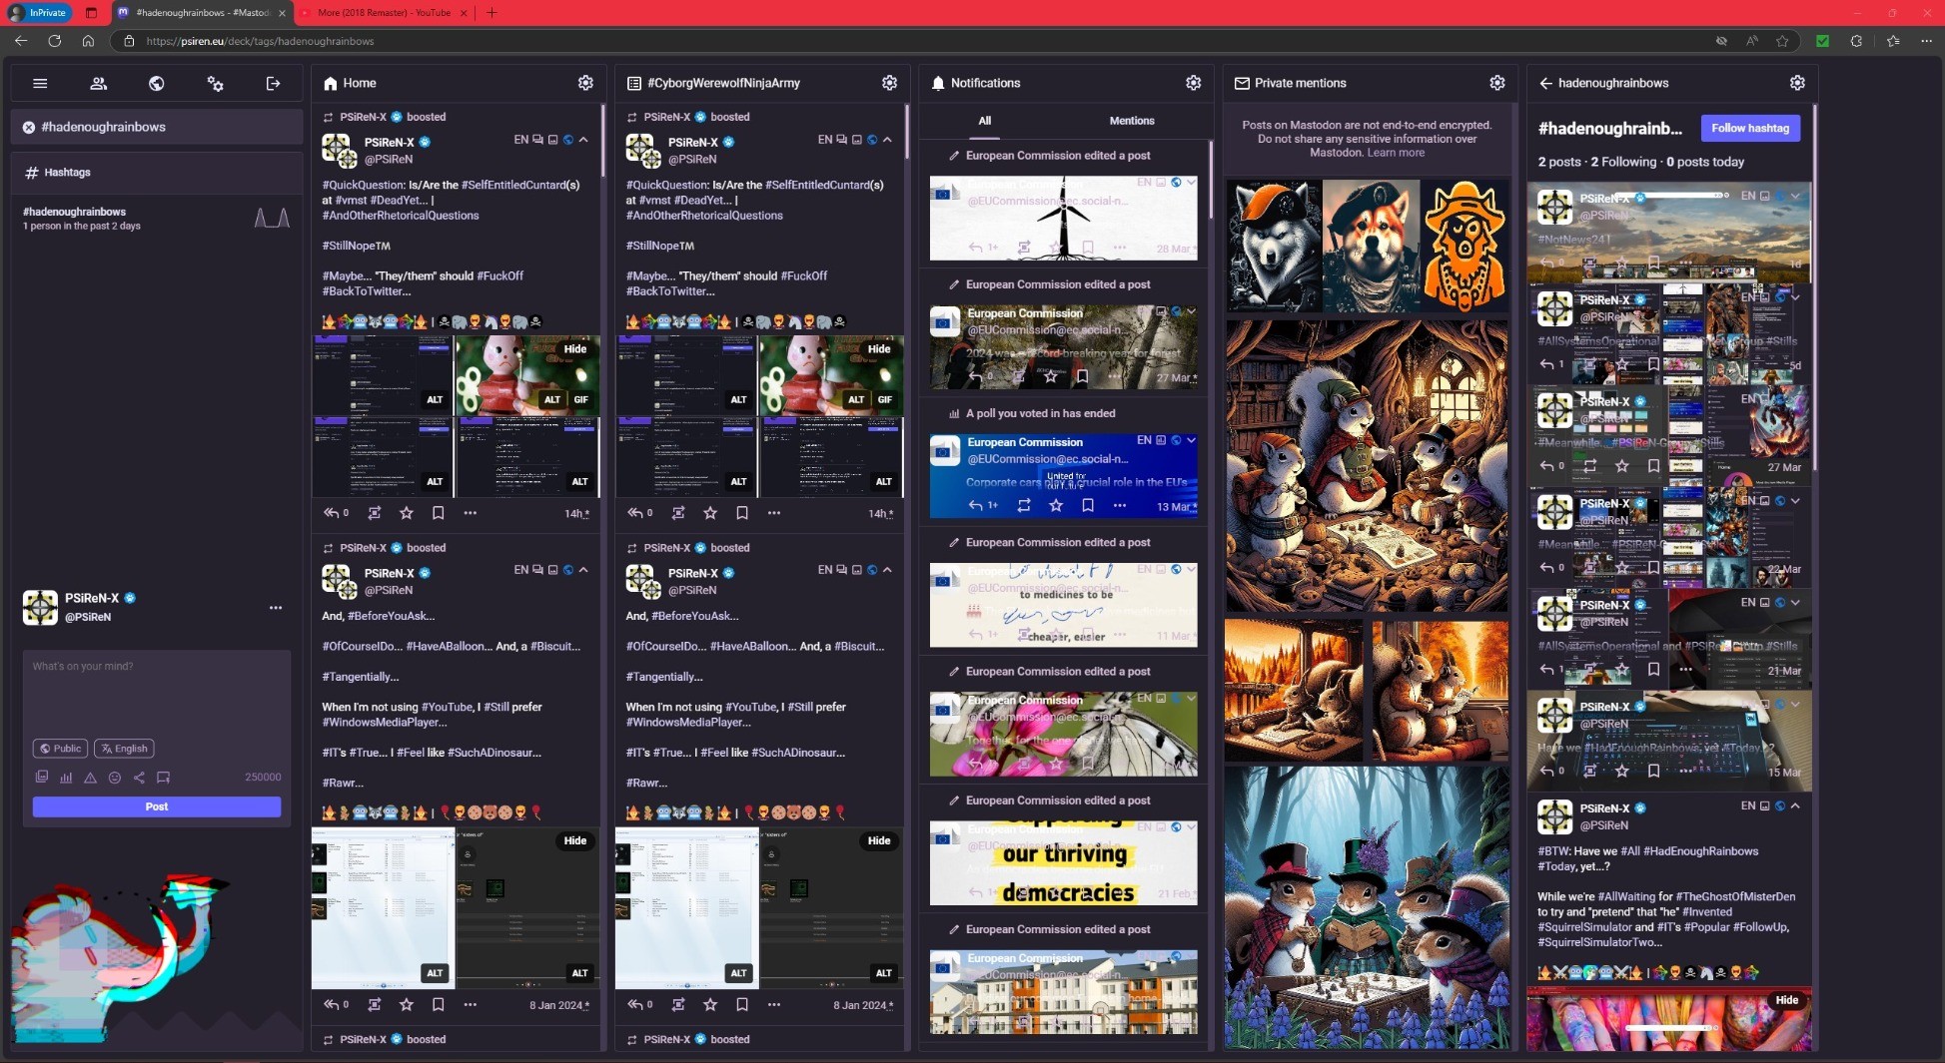1945x1063 pixels.
Task: Select the #hadenoughrainbows Mastodon browser tab
Action: tap(202, 13)
